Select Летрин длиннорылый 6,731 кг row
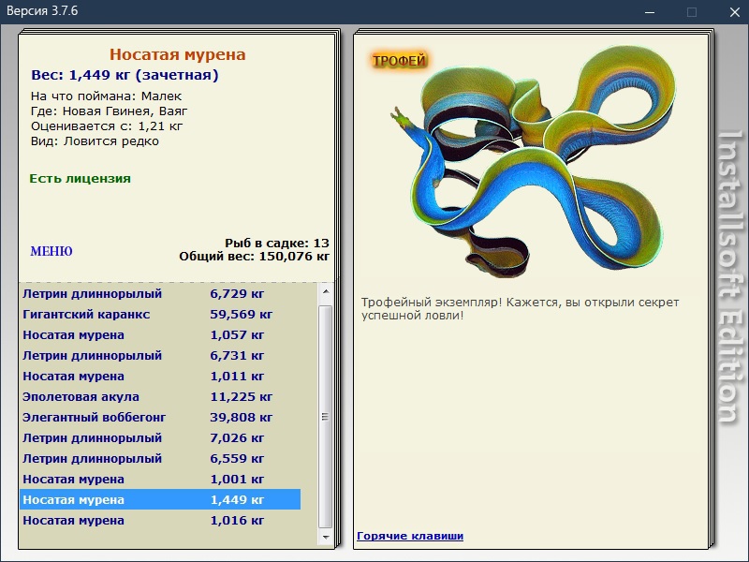 160,356
